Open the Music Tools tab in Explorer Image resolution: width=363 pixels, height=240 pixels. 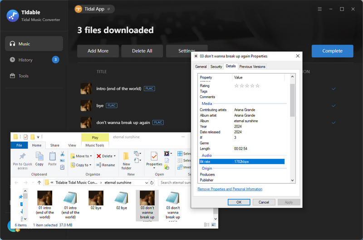[95, 145]
